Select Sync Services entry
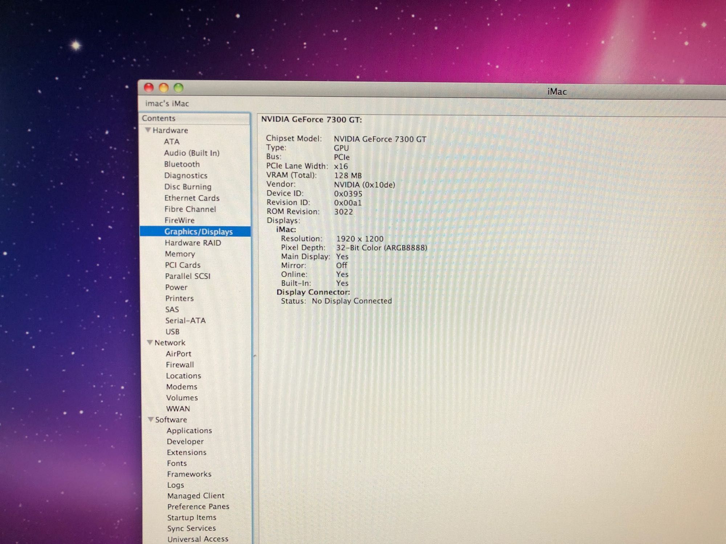Image resolution: width=726 pixels, height=544 pixels. click(191, 528)
